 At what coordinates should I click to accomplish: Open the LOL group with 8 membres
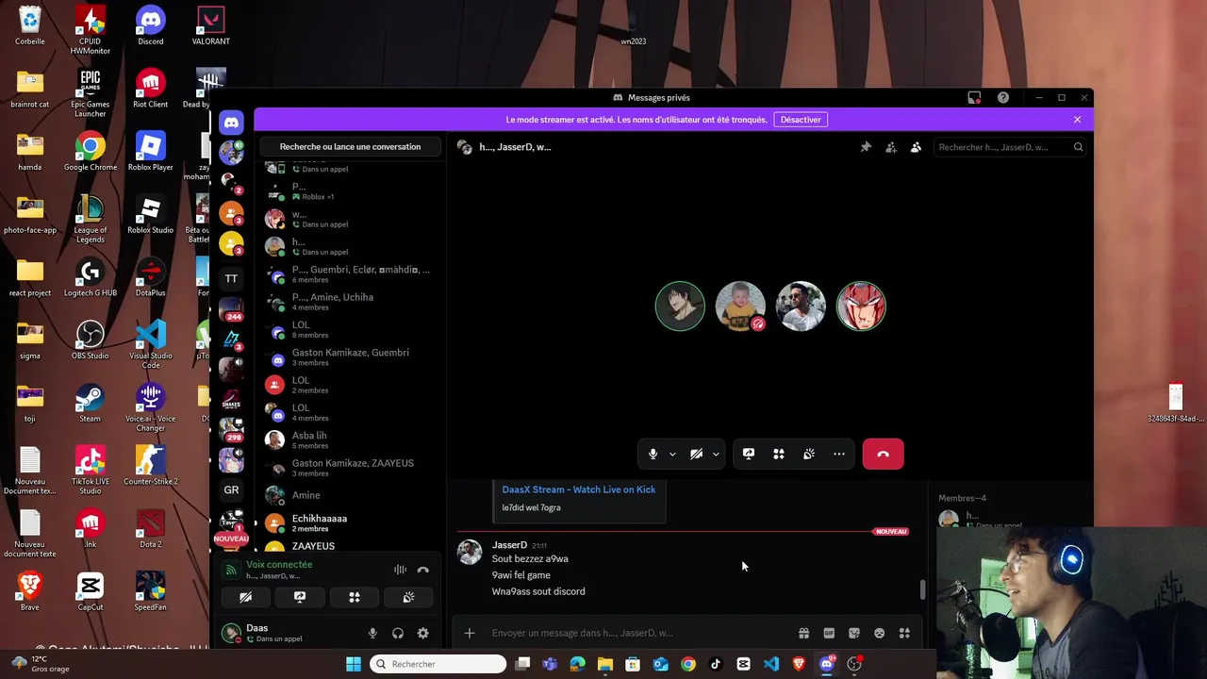(x=350, y=329)
